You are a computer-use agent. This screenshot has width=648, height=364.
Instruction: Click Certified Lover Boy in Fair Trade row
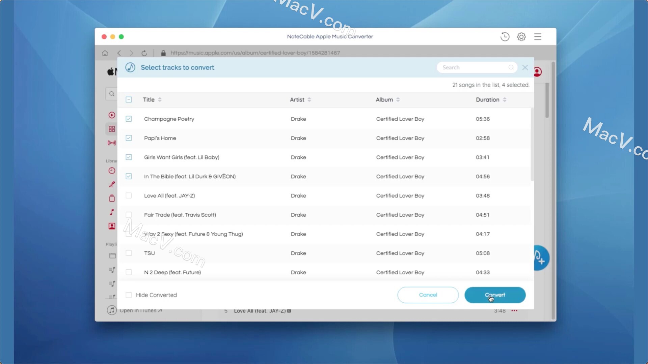pos(400,215)
